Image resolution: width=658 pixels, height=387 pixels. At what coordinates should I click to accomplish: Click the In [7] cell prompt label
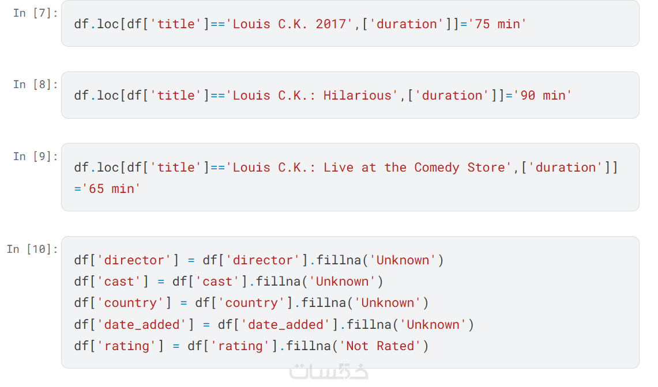point(35,13)
